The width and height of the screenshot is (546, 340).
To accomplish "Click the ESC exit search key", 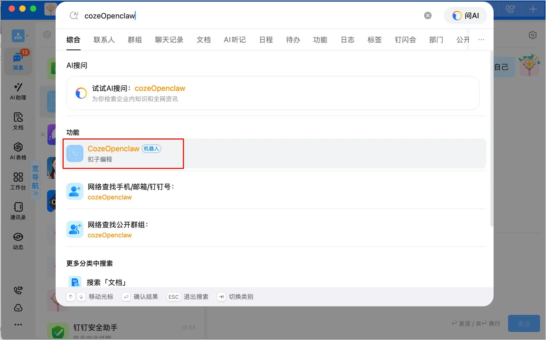I will pyautogui.click(x=174, y=297).
